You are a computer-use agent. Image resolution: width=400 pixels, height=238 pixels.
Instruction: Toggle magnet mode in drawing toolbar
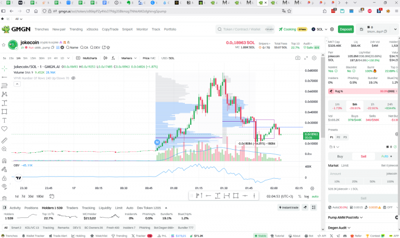4,161
